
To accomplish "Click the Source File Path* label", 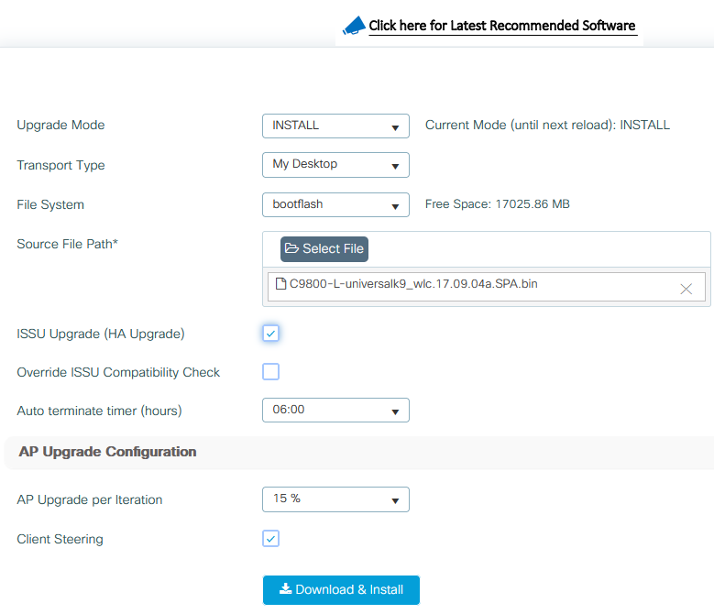I will 68,244.
